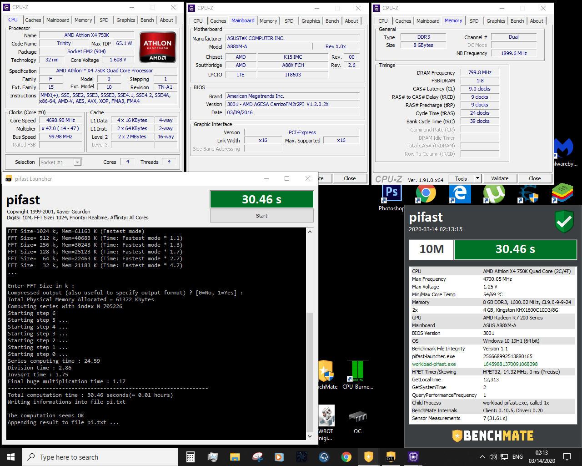
Task: Click the Multiplier value x 47.0
Action: [x=60, y=129]
